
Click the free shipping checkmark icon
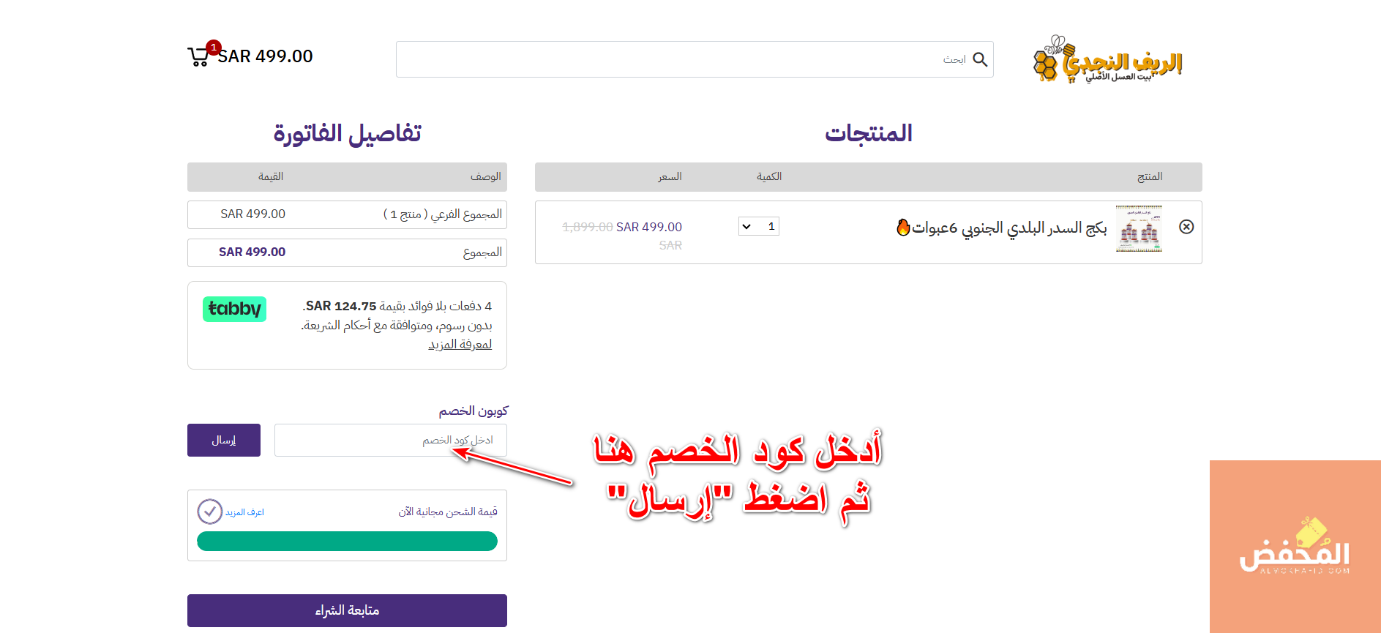[x=210, y=512]
